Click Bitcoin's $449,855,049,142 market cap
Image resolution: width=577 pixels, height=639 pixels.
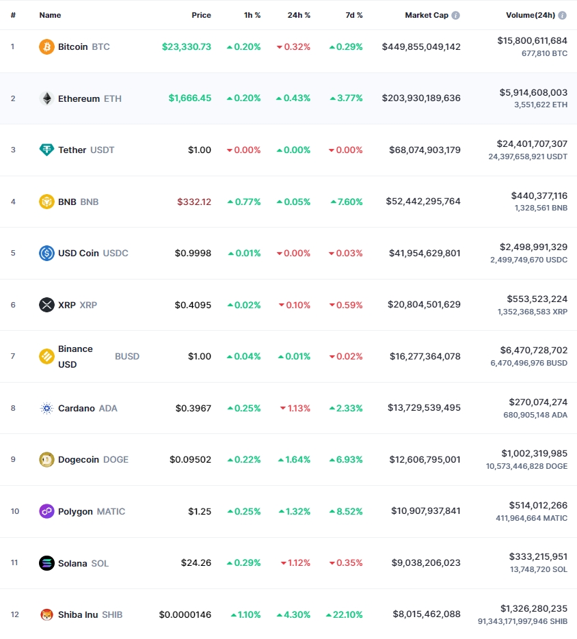(421, 47)
